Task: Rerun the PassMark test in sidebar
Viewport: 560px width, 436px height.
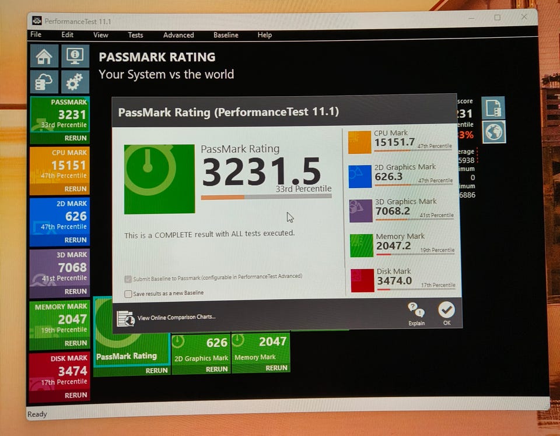Action: pos(75,138)
